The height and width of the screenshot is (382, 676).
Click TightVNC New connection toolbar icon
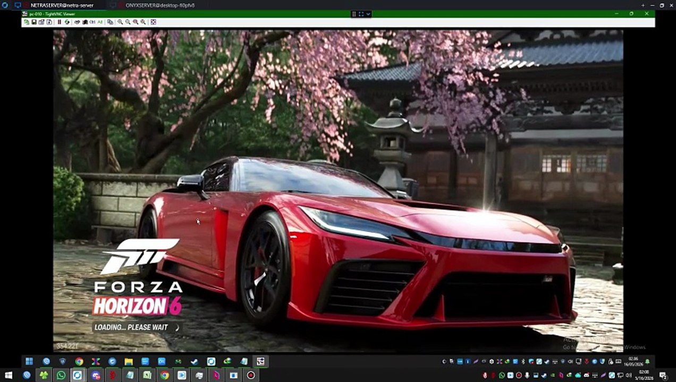tap(27, 22)
